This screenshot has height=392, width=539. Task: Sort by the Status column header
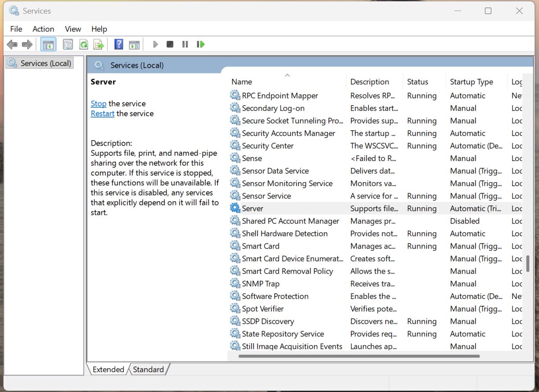(425, 82)
